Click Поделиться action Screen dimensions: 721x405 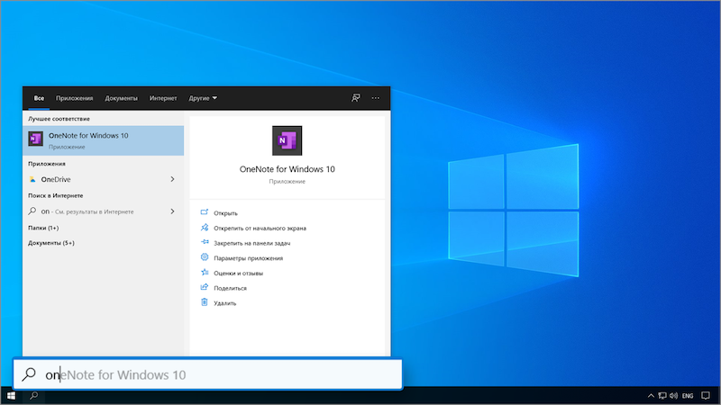(230, 288)
